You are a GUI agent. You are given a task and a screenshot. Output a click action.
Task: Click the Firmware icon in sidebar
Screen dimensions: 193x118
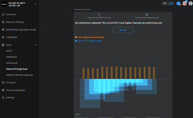[3, 82]
